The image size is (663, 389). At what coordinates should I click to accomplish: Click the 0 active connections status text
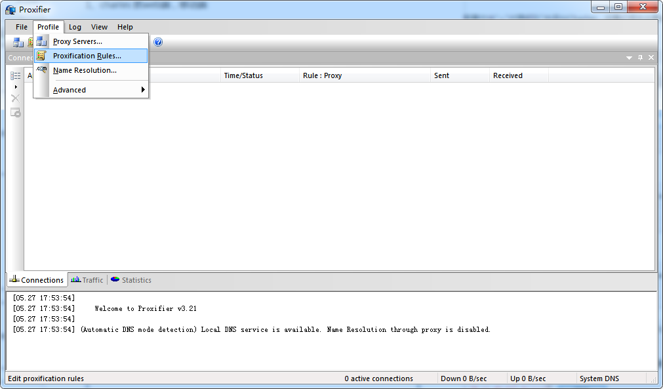(378, 379)
